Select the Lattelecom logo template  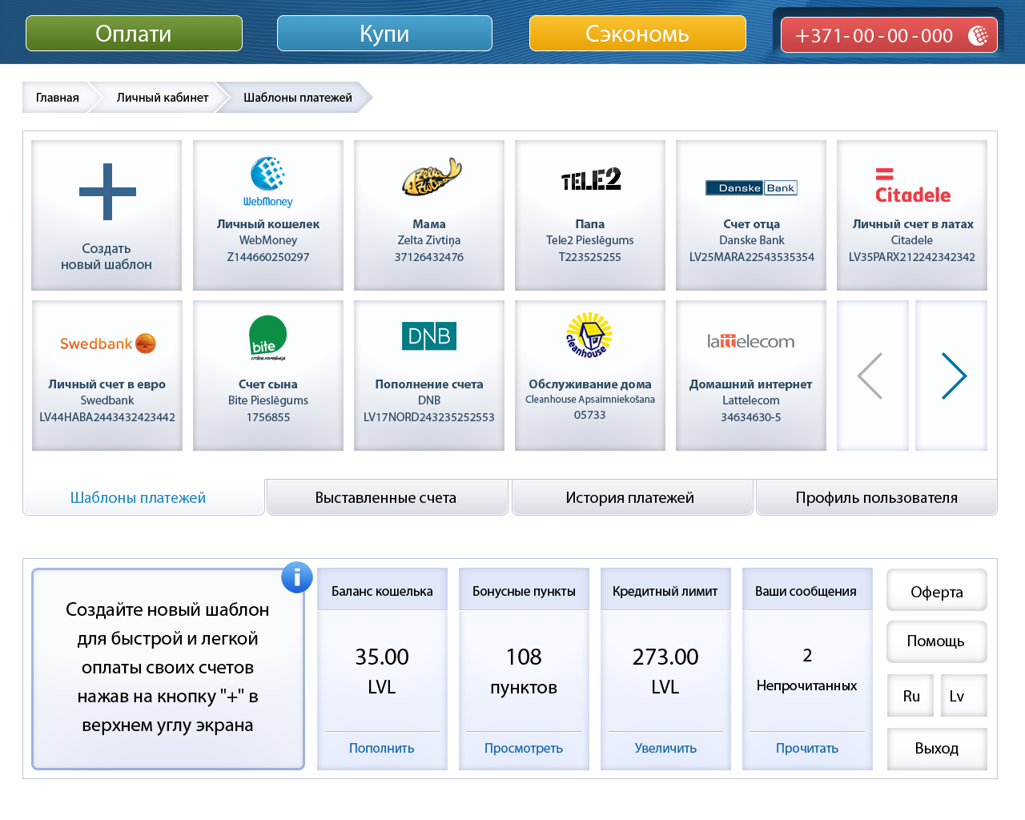click(x=750, y=341)
